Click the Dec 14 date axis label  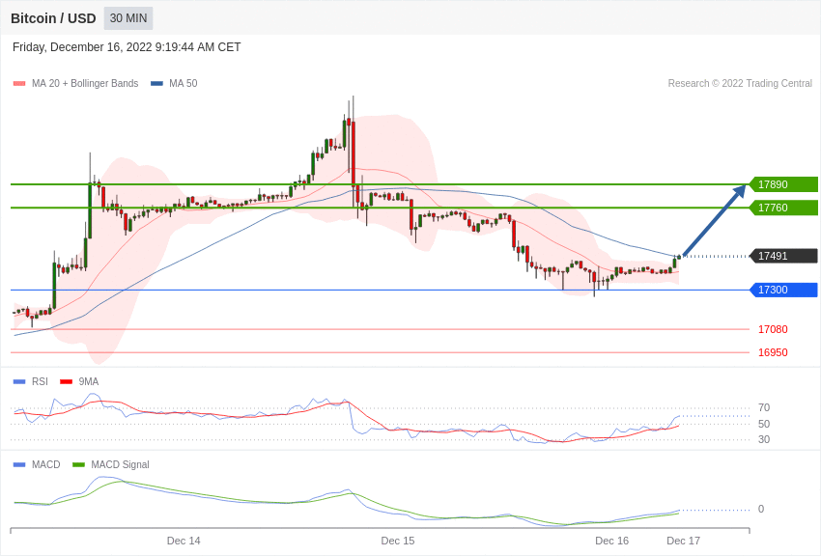click(184, 541)
